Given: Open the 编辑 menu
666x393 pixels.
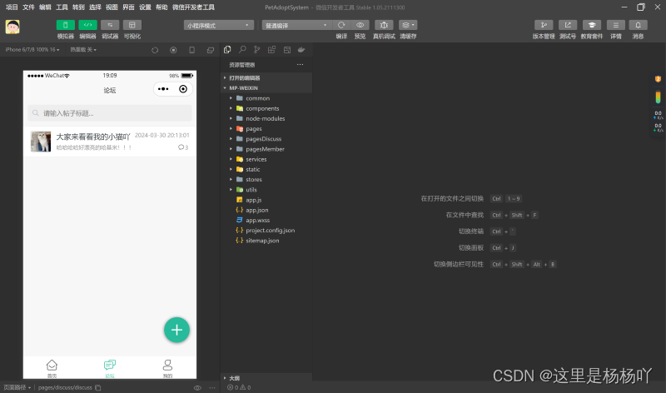Looking at the screenshot, I should click(45, 7).
